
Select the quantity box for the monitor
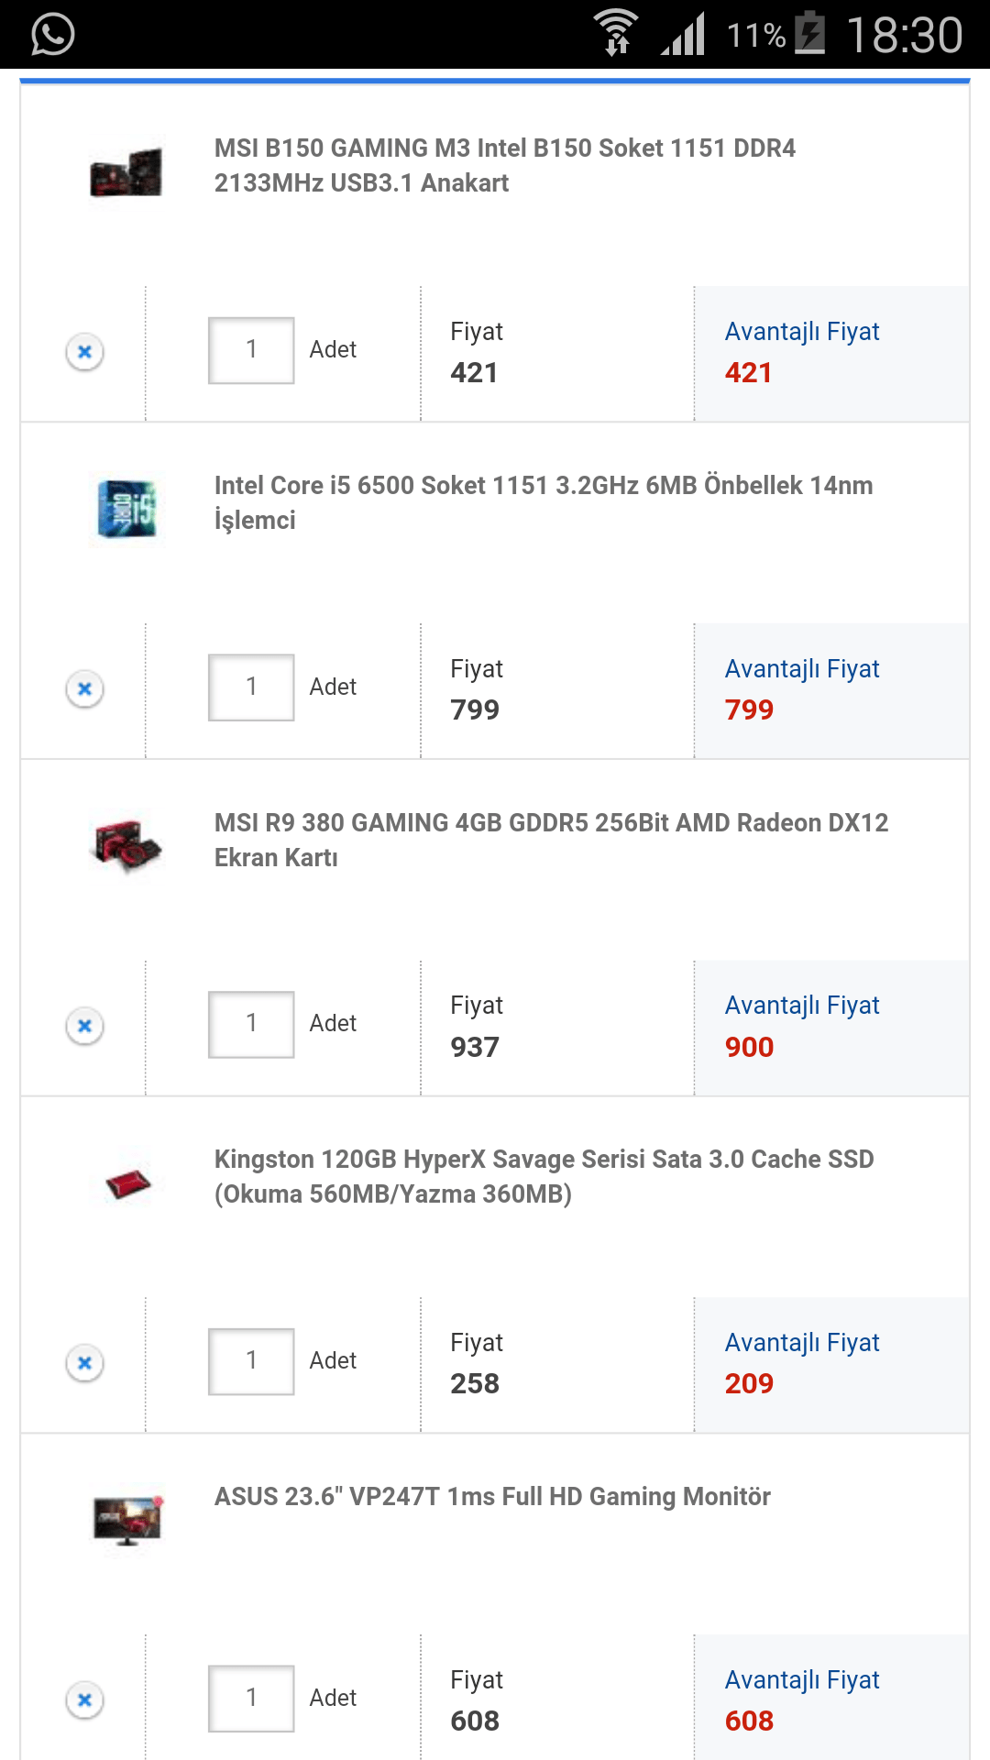[x=250, y=1698]
